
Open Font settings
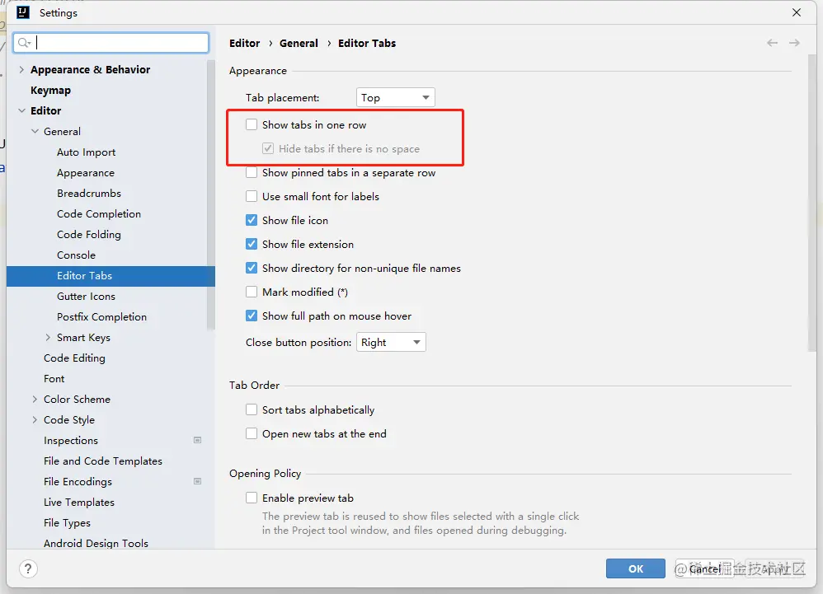[x=54, y=378]
